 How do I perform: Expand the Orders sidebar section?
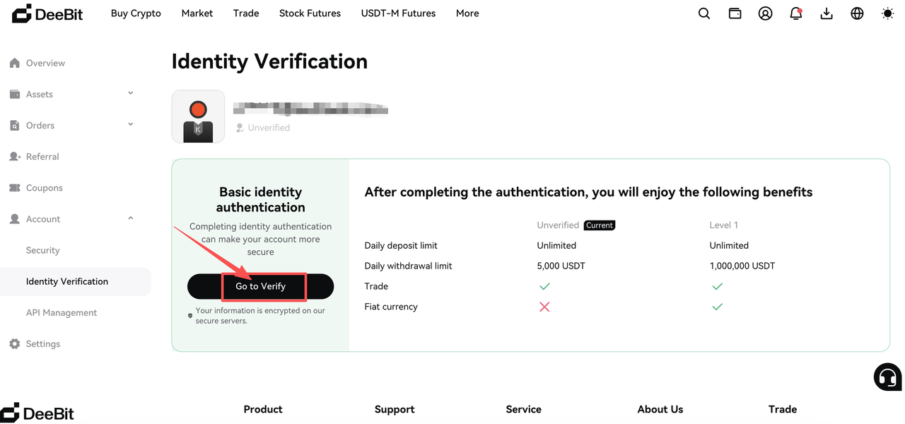click(71, 125)
